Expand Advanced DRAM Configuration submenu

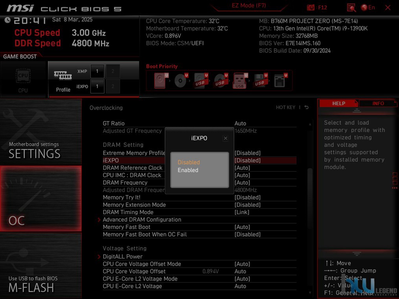point(142,219)
